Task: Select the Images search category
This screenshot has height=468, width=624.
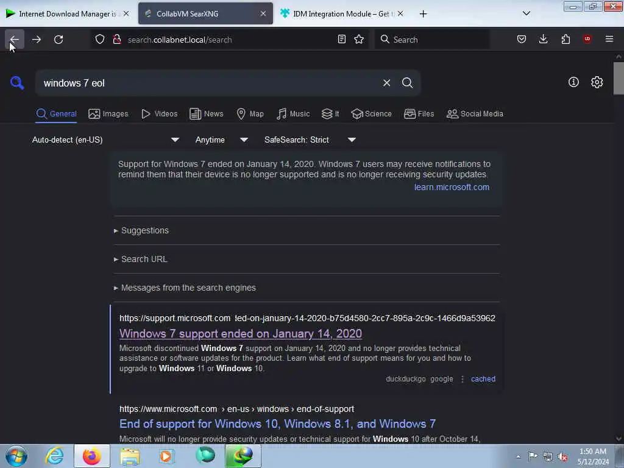Action: tap(108, 114)
